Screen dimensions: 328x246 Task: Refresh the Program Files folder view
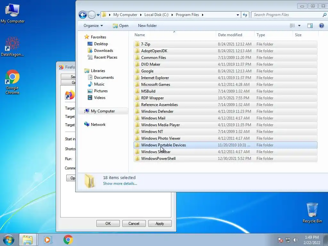pos(245,15)
